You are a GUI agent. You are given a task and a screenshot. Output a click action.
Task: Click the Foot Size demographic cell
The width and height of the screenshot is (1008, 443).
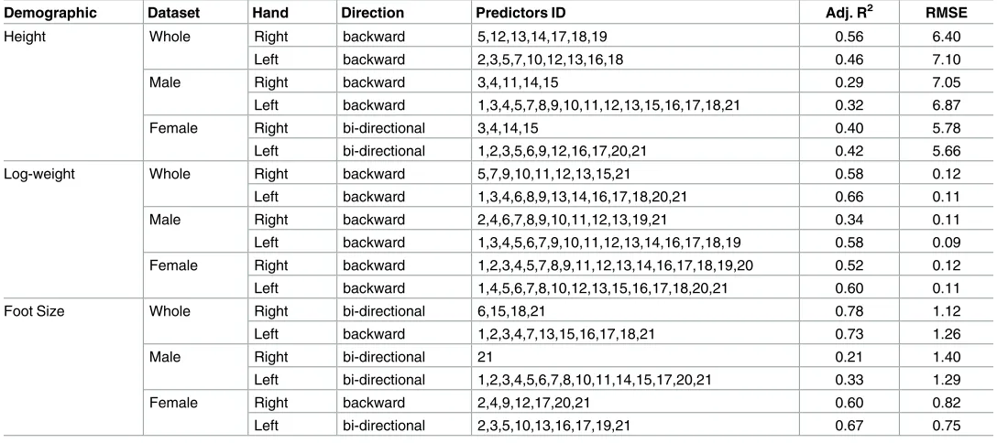pos(33,311)
